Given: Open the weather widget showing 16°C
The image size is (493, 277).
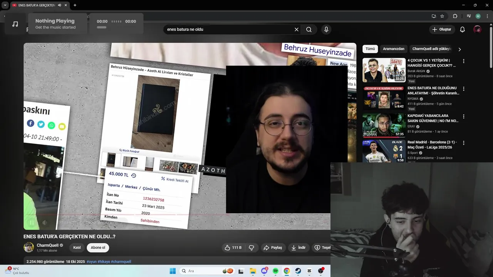Looking at the screenshot, I should pos(16,271).
